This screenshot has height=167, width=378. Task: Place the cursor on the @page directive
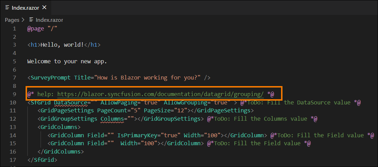click(35, 29)
